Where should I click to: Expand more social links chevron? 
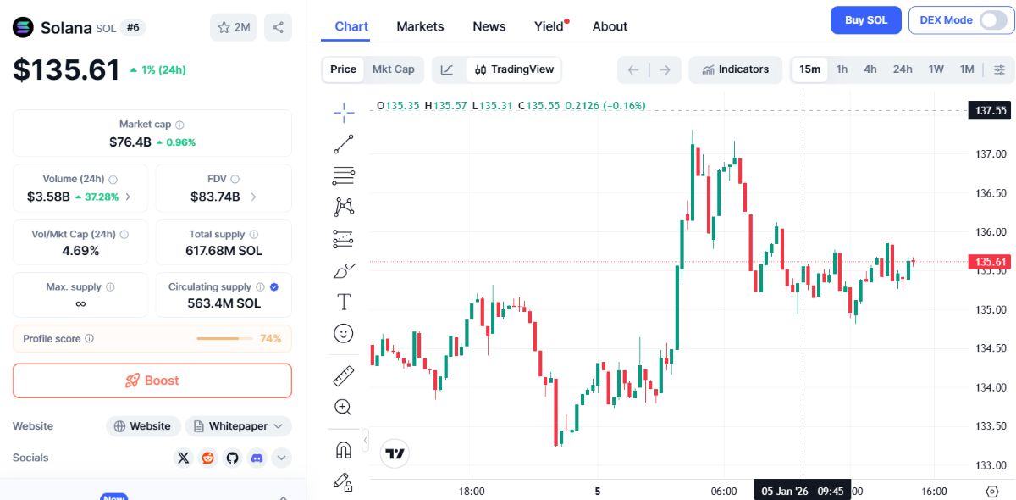coord(281,458)
